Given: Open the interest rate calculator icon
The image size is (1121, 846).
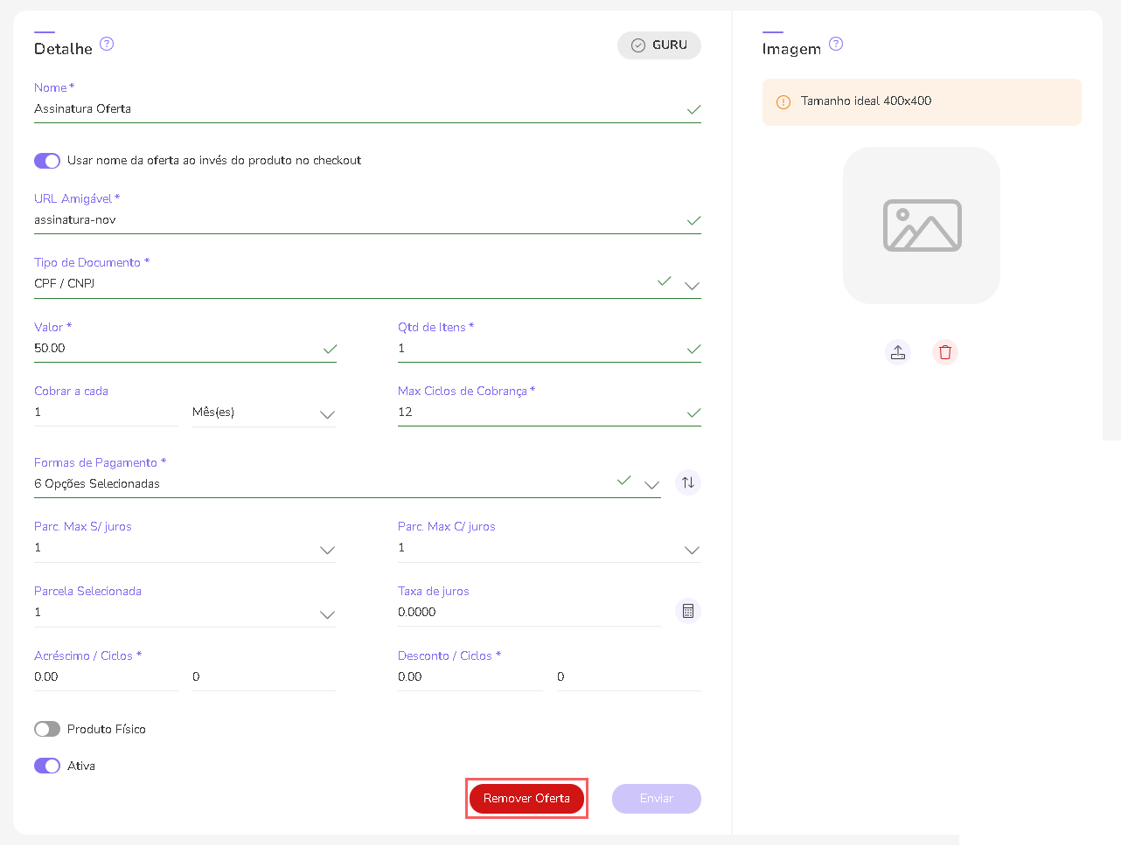Looking at the screenshot, I should point(688,611).
